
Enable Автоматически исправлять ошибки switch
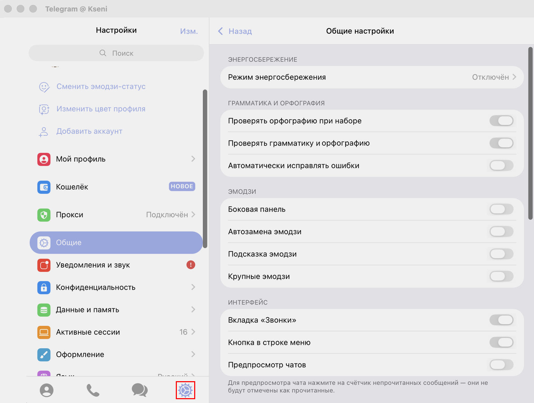[501, 166]
